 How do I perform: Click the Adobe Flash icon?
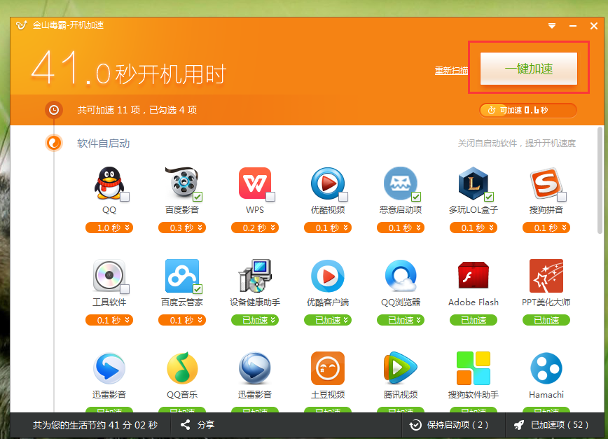click(x=473, y=275)
